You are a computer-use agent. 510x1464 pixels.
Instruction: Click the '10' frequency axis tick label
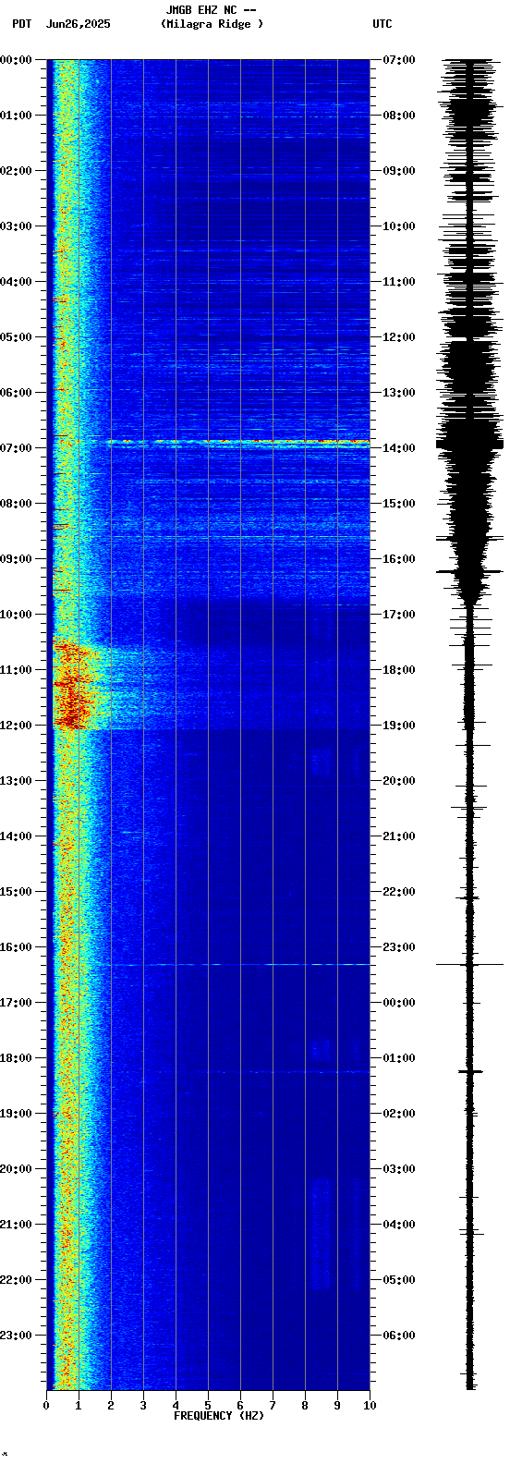(370, 1406)
